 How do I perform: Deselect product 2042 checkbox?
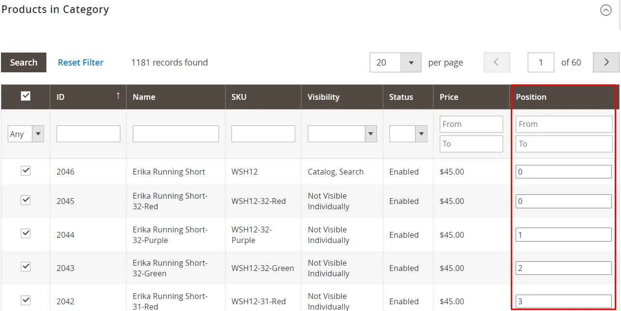(26, 300)
